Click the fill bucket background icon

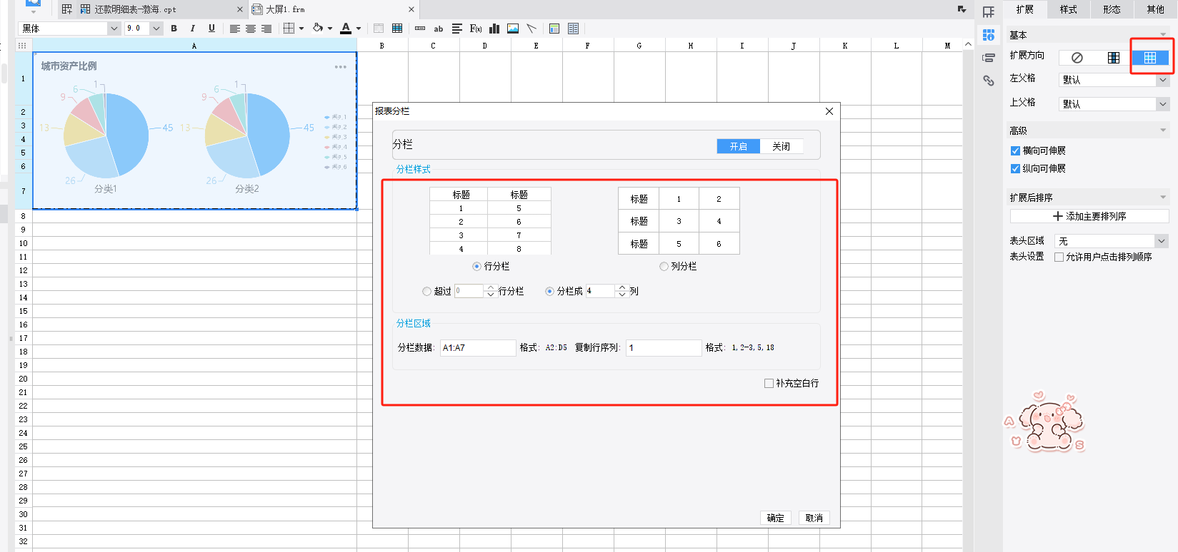point(318,29)
